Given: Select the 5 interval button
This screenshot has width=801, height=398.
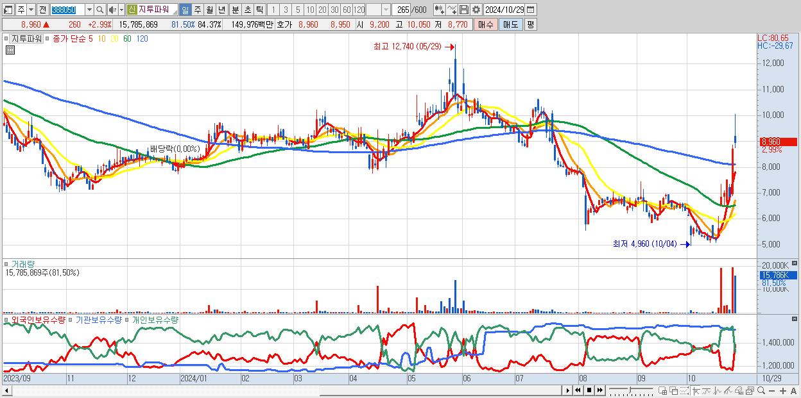Looking at the screenshot, I should tap(298, 10).
